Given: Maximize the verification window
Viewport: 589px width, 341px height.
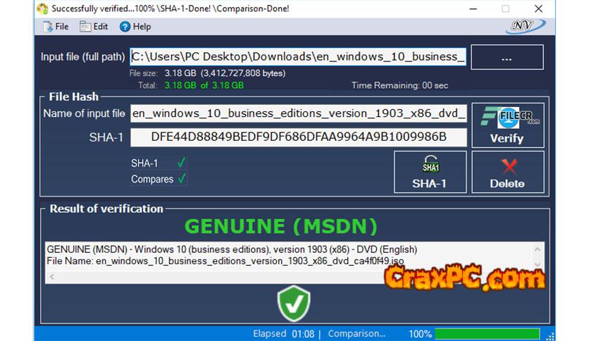Looking at the screenshot, I should coord(506,8).
